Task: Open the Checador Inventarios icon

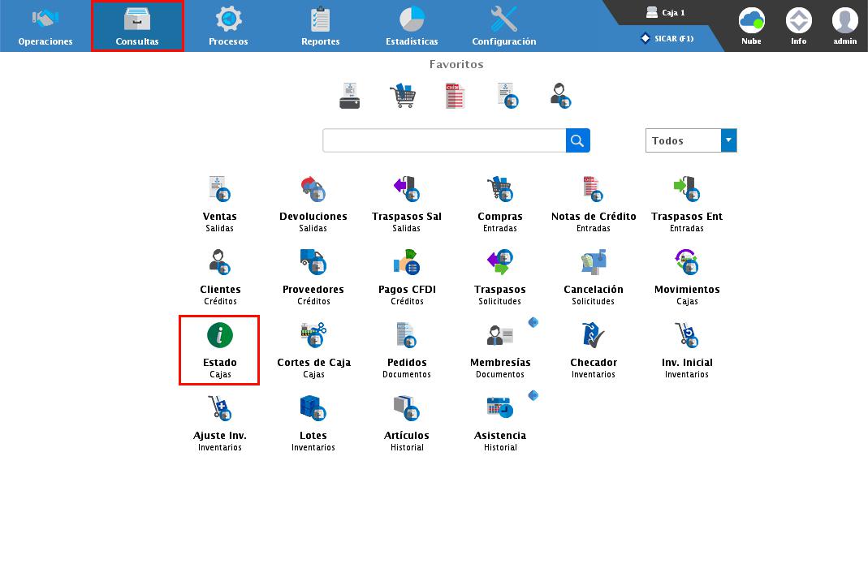Action: (x=593, y=335)
